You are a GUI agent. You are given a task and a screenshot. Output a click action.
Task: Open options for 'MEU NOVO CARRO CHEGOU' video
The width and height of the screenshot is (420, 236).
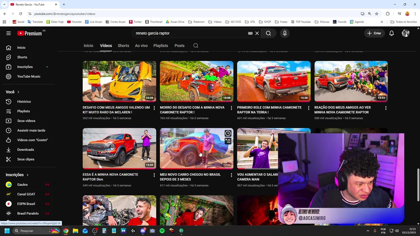tap(231, 175)
